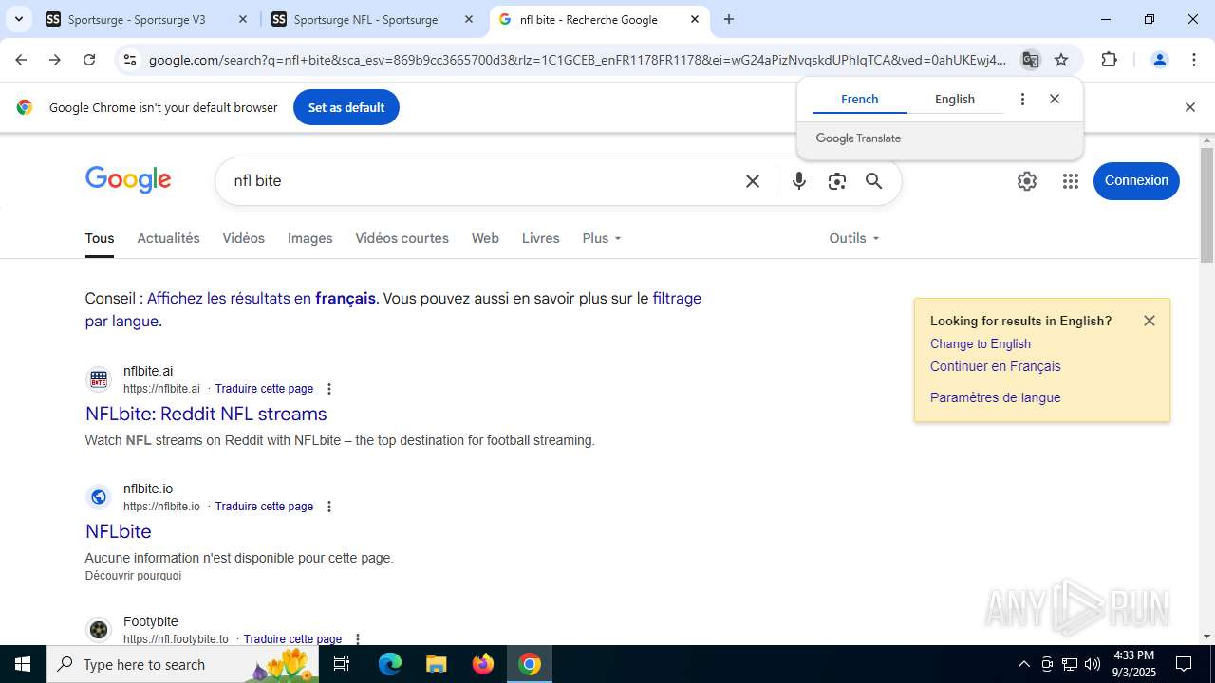Click 'Change to English' link
Viewport: 1215px width, 683px height.
point(981,343)
